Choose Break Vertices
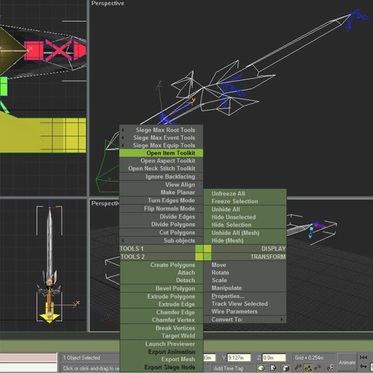Image resolution: width=373 pixels, height=373 pixels. tap(161, 328)
